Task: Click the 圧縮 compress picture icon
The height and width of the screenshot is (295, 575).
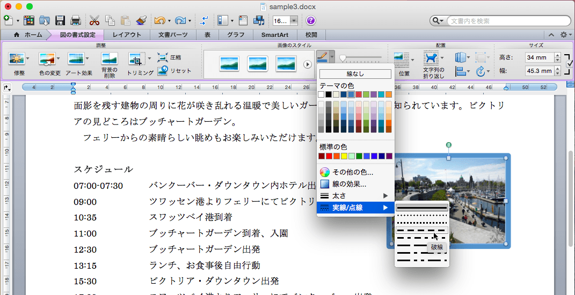Action: click(x=163, y=57)
